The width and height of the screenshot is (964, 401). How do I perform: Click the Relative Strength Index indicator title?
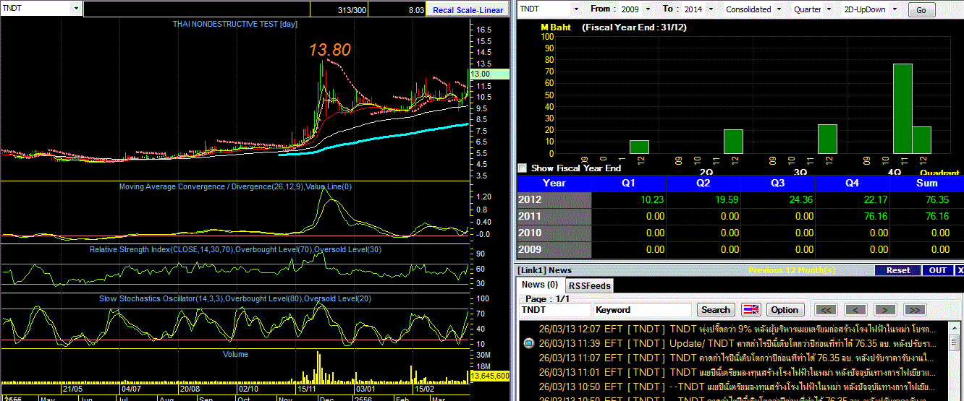click(x=235, y=249)
